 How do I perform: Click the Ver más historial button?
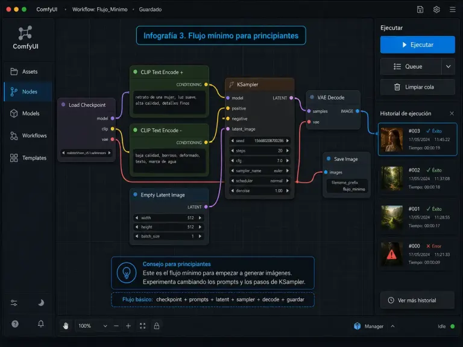tap(417, 301)
